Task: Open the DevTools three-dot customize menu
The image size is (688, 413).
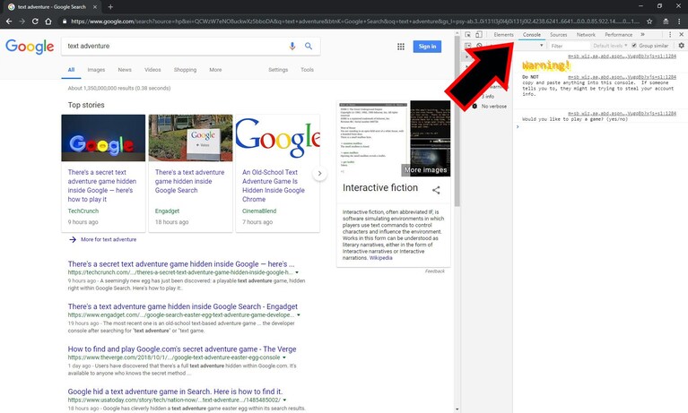Action: pyautogui.click(x=669, y=34)
